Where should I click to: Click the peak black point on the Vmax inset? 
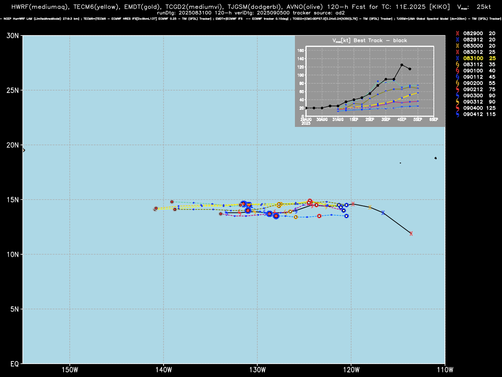(402, 65)
